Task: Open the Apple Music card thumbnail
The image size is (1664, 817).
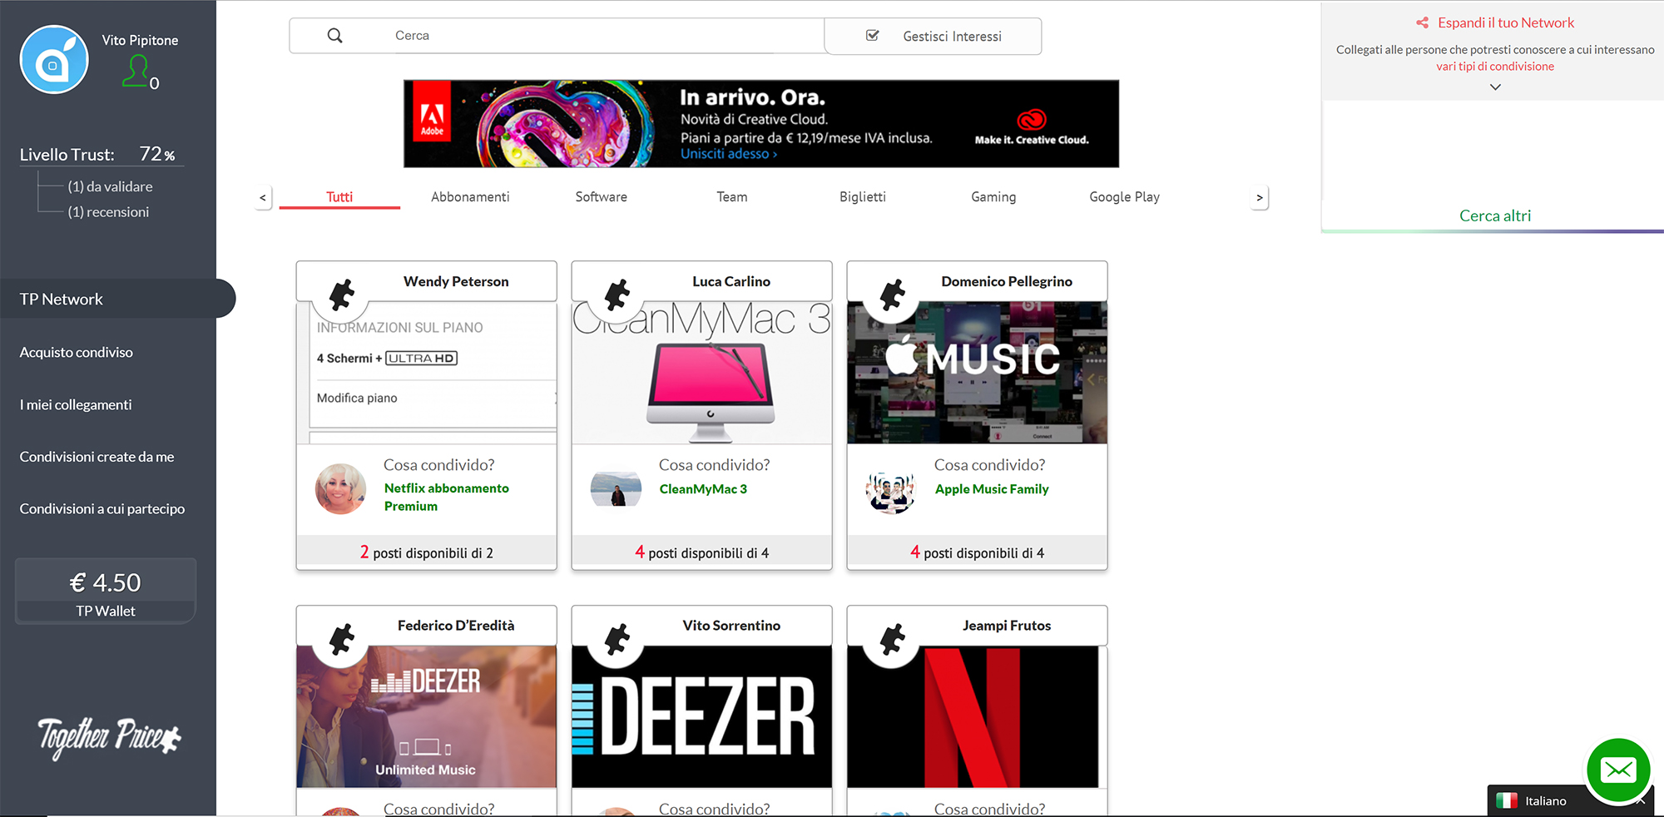Action: pyautogui.click(x=977, y=373)
